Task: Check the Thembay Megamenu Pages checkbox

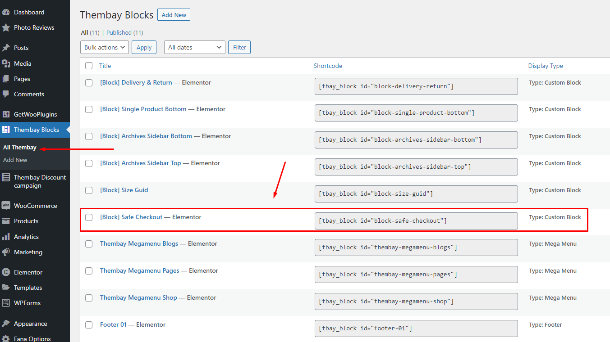Action: click(89, 271)
